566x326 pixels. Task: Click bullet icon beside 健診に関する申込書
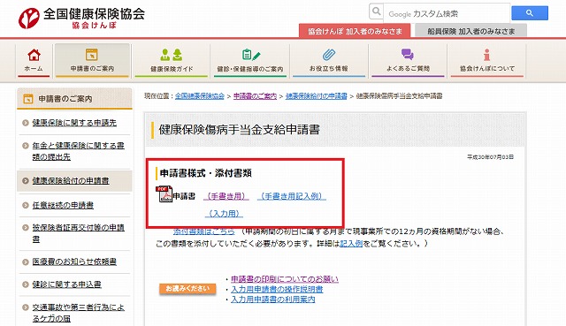click(x=26, y=284)
